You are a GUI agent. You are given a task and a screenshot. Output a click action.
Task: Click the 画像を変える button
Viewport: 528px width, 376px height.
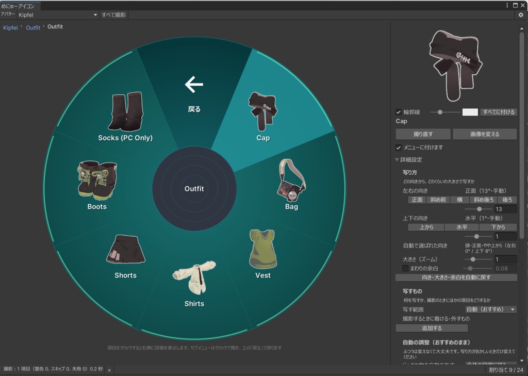click(485, 134)
